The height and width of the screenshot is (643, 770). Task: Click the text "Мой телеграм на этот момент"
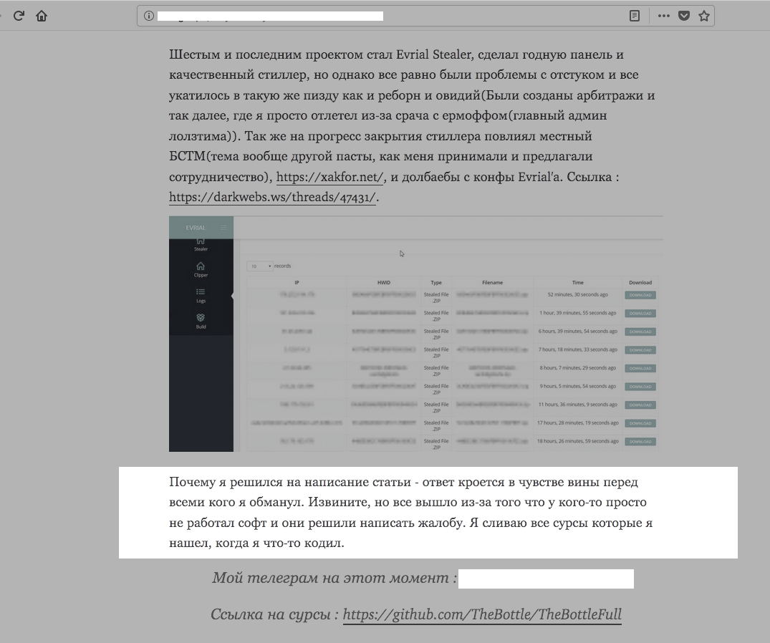330,579
